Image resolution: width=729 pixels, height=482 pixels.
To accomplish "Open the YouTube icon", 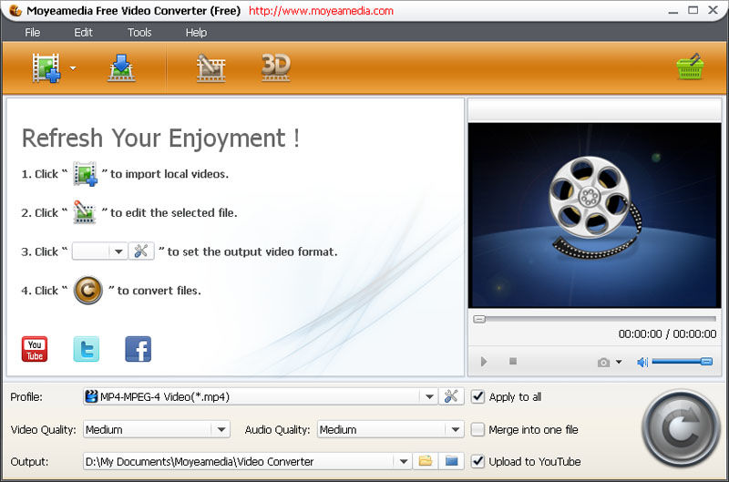I will 35,349.
